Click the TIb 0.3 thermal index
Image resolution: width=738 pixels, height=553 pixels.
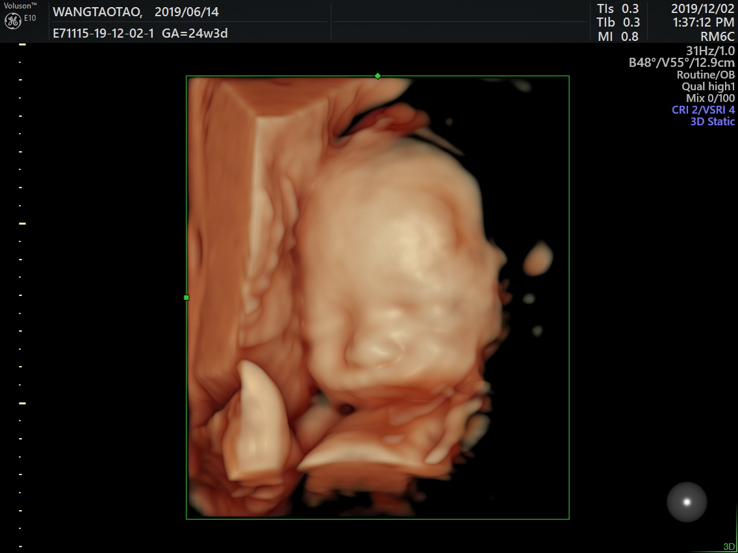click(618, 22)
